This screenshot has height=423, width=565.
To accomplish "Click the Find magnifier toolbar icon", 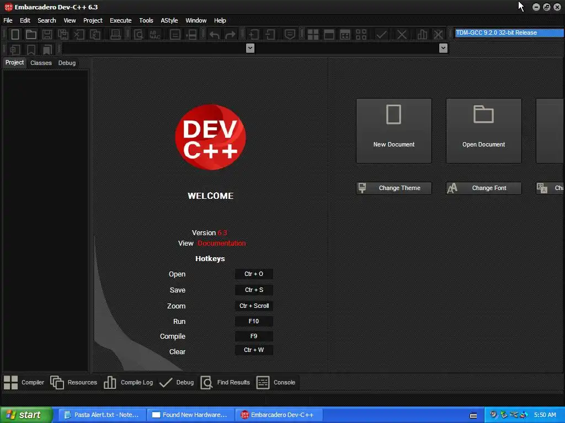I will pos(138,35).
